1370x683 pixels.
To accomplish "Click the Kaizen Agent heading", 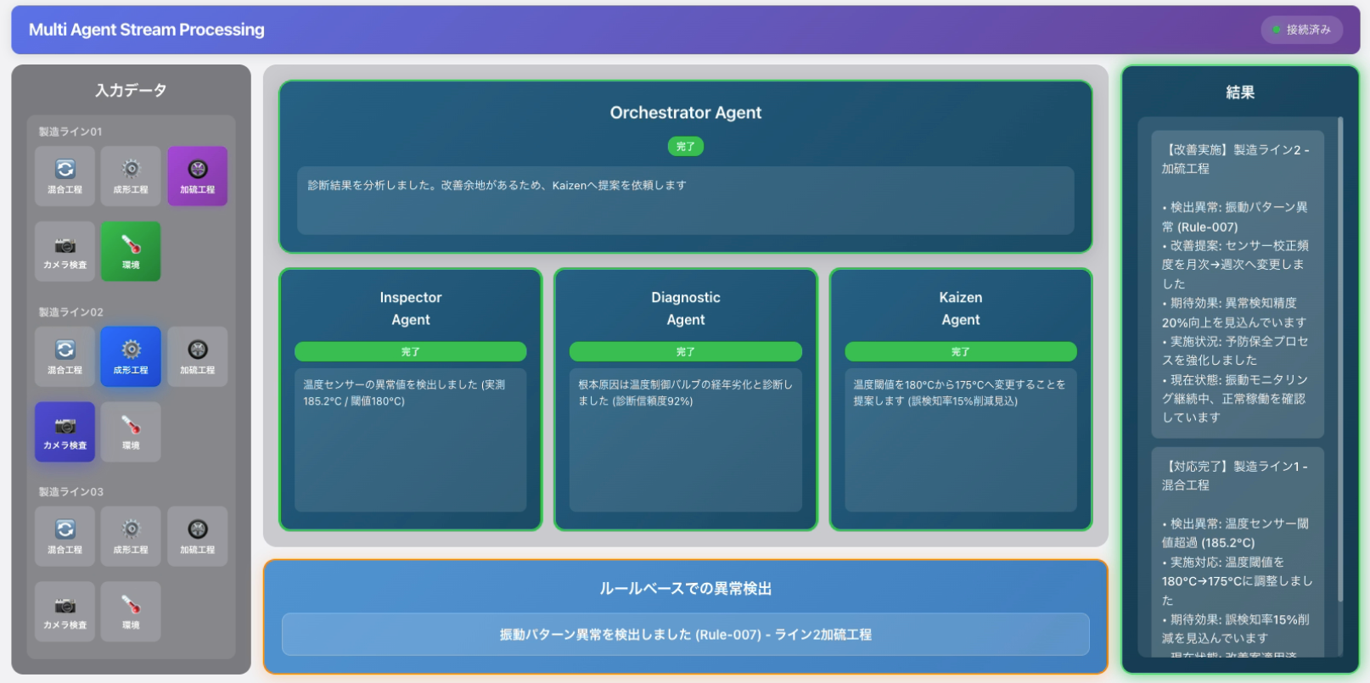I will pyautogui.click(x=961, y=309).
